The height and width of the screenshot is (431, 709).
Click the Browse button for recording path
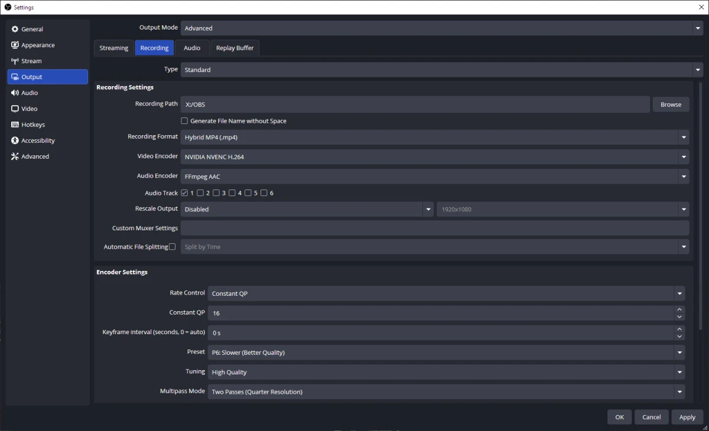[x=671, y=105]
